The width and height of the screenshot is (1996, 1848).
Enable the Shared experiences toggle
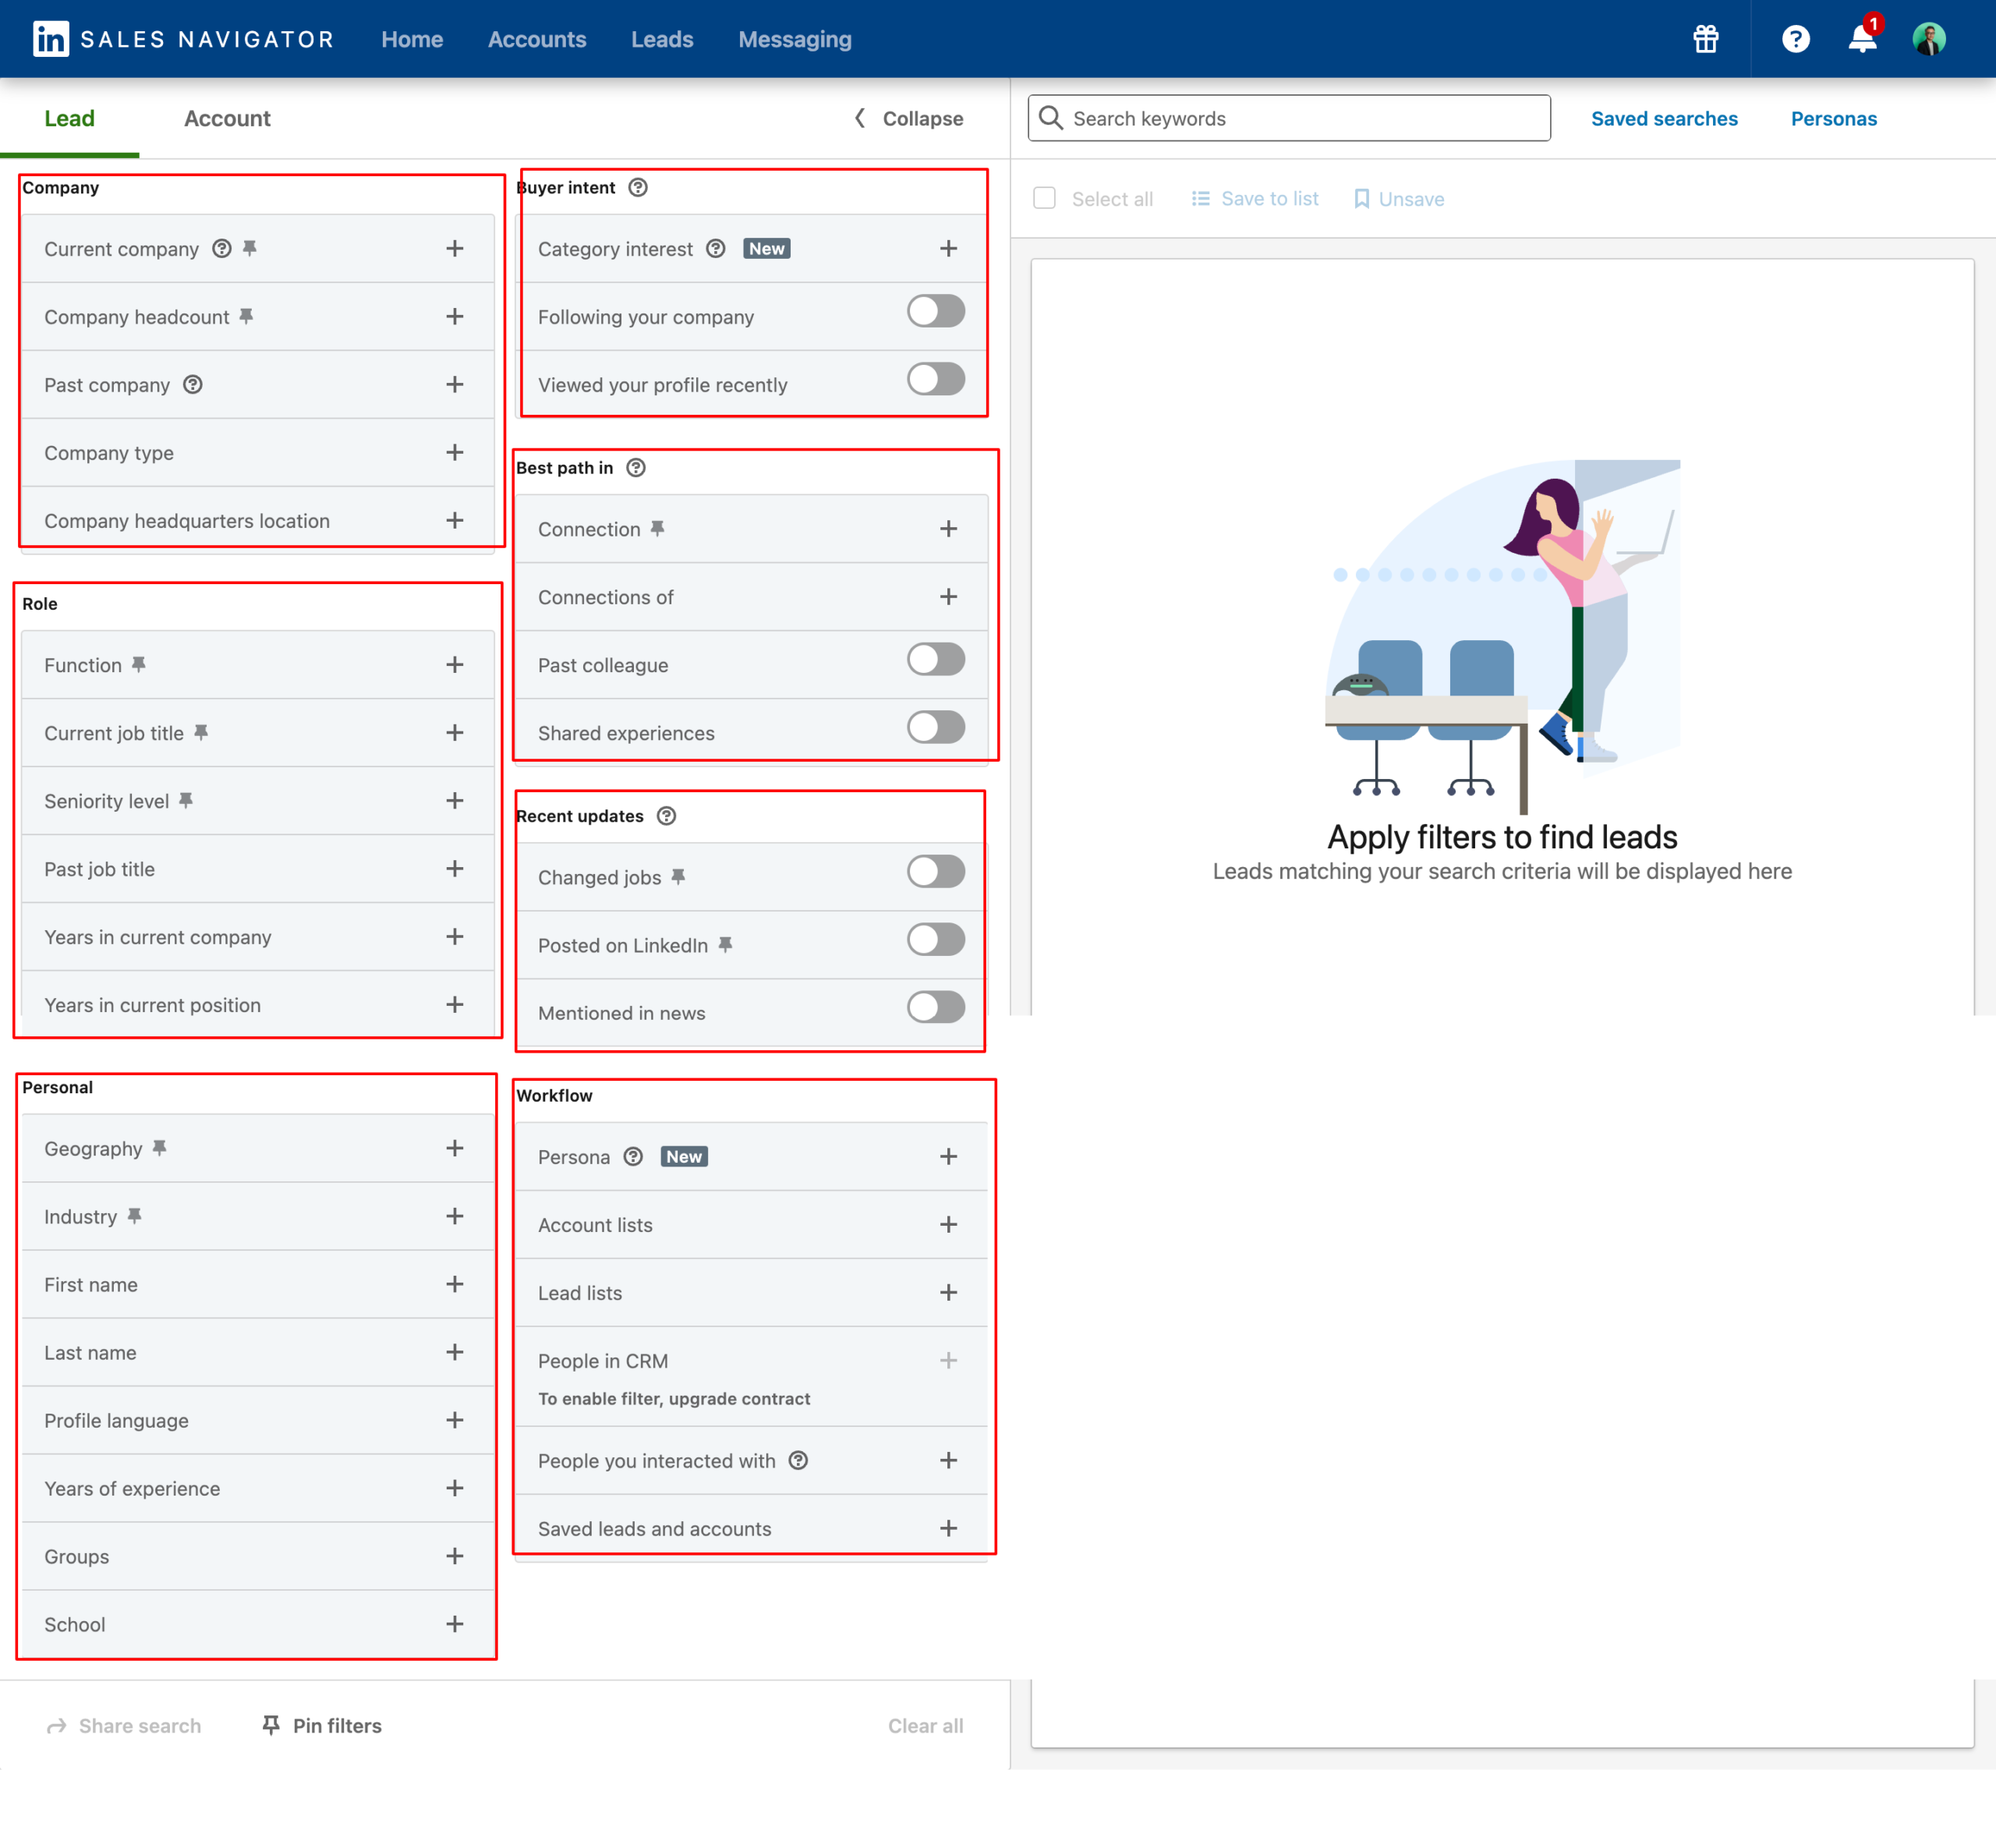(x=936, y=727)
